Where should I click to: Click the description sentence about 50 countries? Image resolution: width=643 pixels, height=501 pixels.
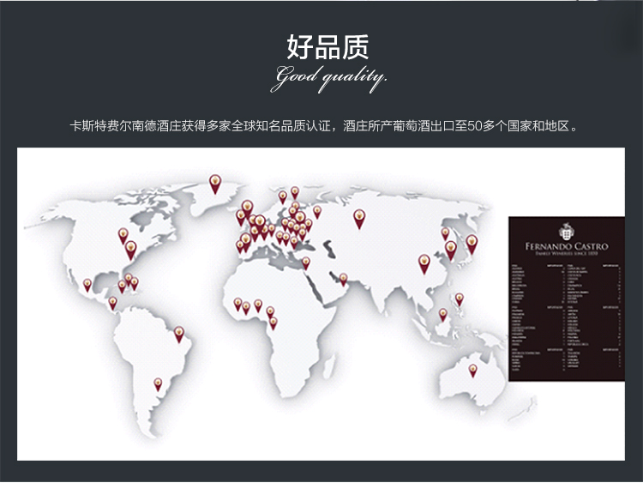321,125
